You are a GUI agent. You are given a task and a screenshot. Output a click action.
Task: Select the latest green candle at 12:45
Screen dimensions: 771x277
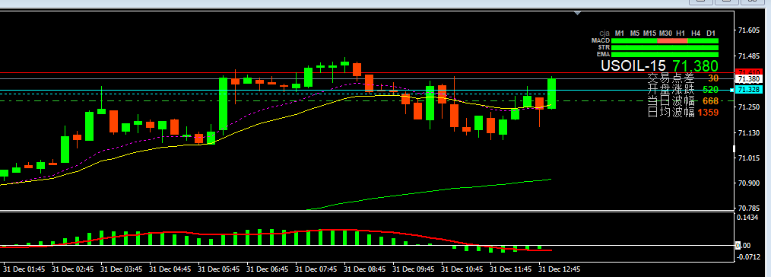(x=552, y=94)
